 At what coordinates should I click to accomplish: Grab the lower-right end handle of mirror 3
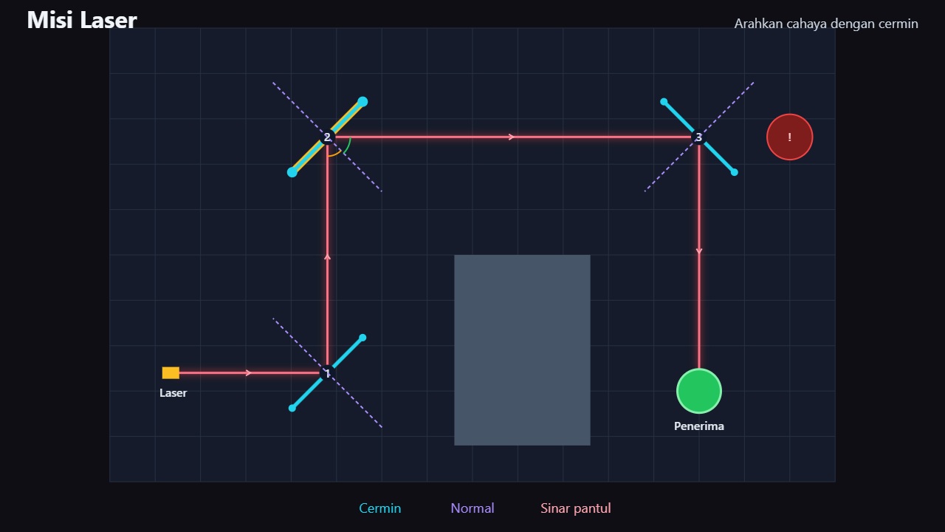pyautogui.click(x=735, y=172)
